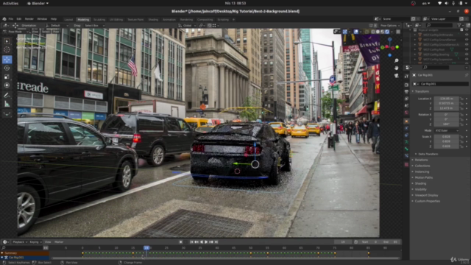Screen dimensions: 471x265
Task: Toggle X-ray view in the viewport header
Action: pyautogui.click(x=366, y=32)
